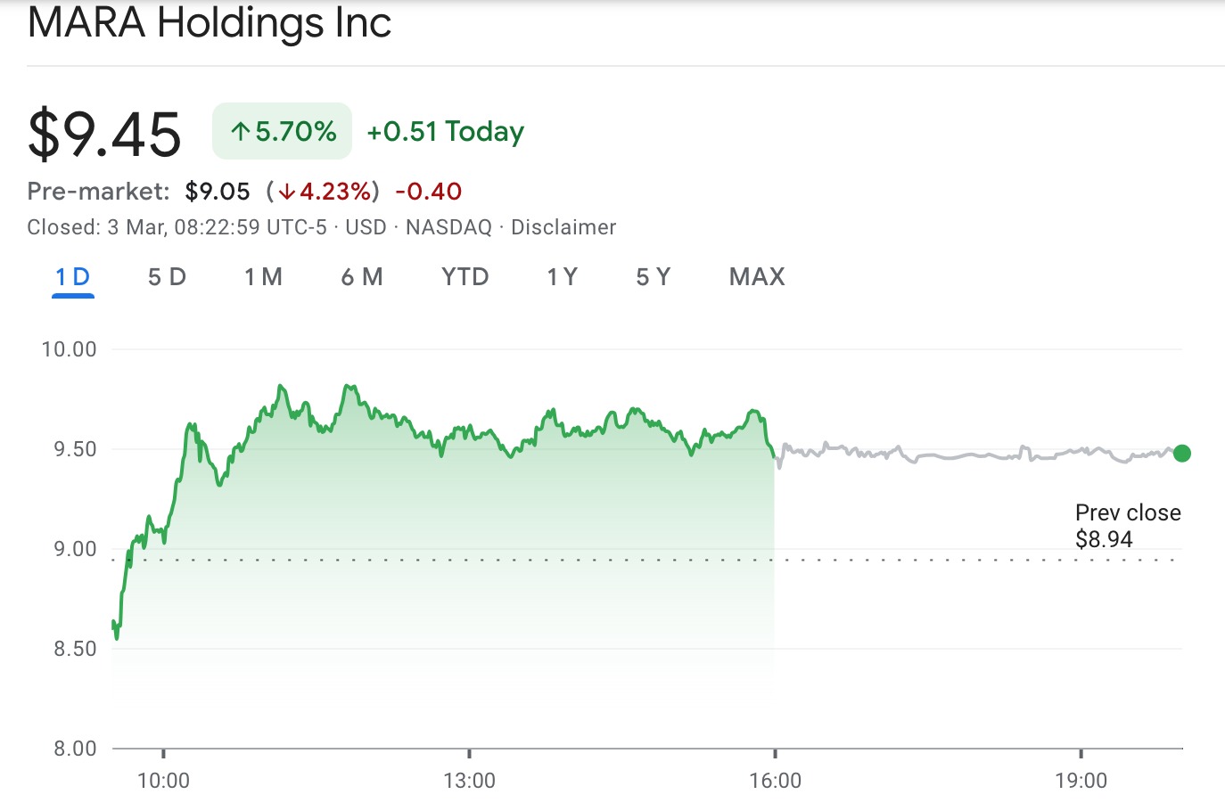
Task: Show the 6M price history
Action: pos(361,277)
